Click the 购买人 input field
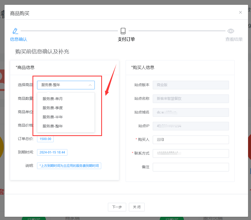The image size is (251, 220). coord(191,140)
